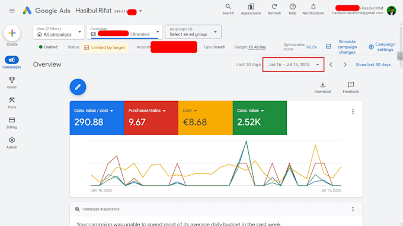Go to Campaigns in sidebar
The height and width of the screenshot is (226, 403).
12,63
